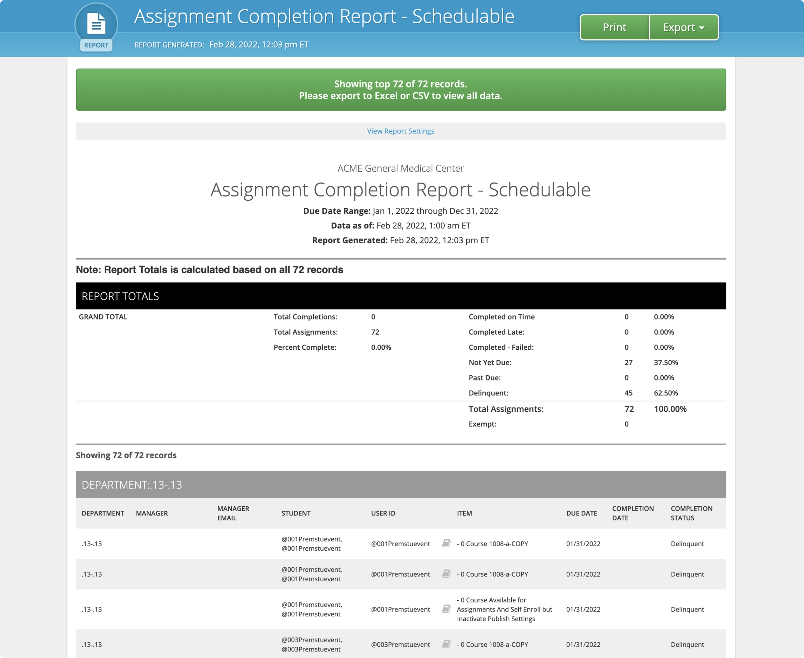Sort by the DUE DATE column header
Screen dimensions: 804x658
pyautogui.click(x=582, y=513)
